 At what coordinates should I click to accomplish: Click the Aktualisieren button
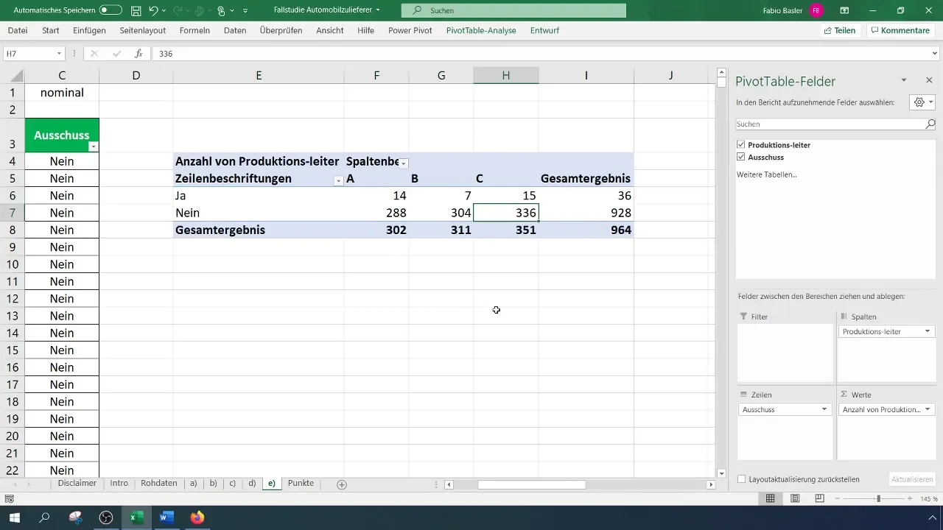coord(912,479)
